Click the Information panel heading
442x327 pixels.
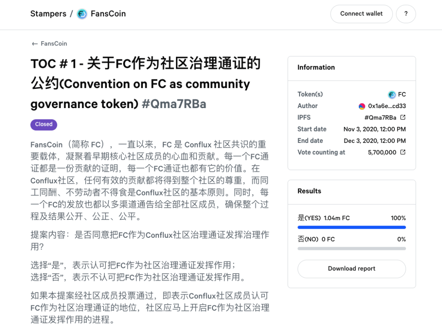pos(316,68)
